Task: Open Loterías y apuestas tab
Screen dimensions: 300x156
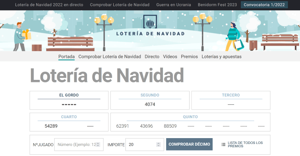Action: tap(221, 57)
